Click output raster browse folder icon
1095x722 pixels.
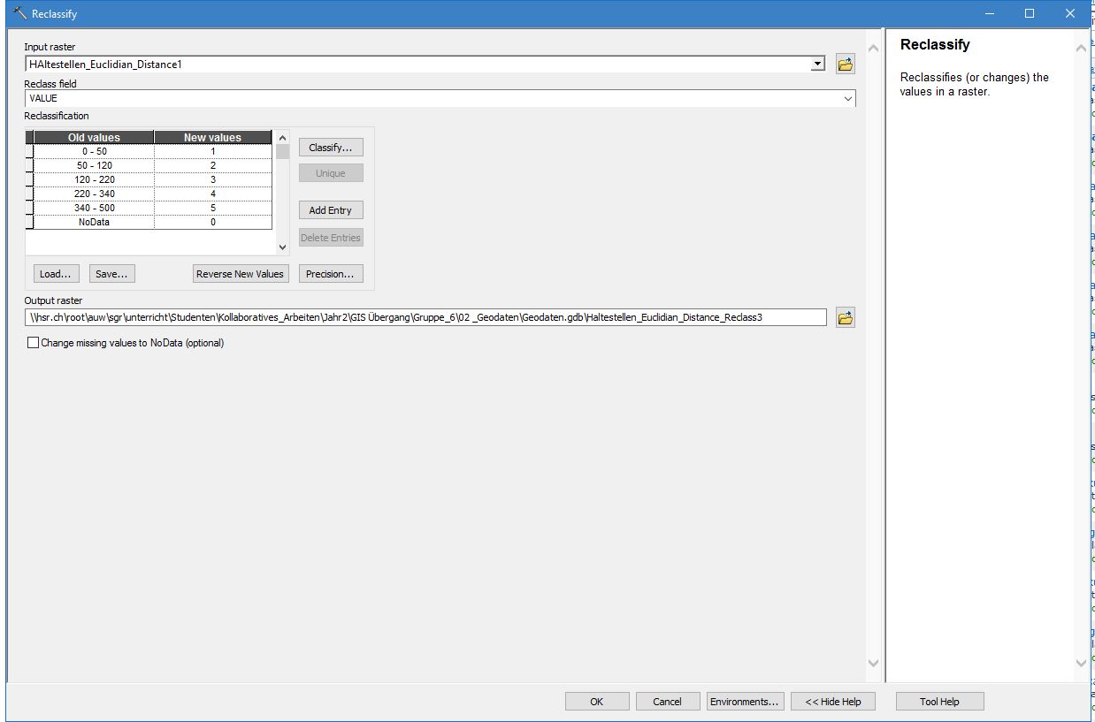point(845,317)
